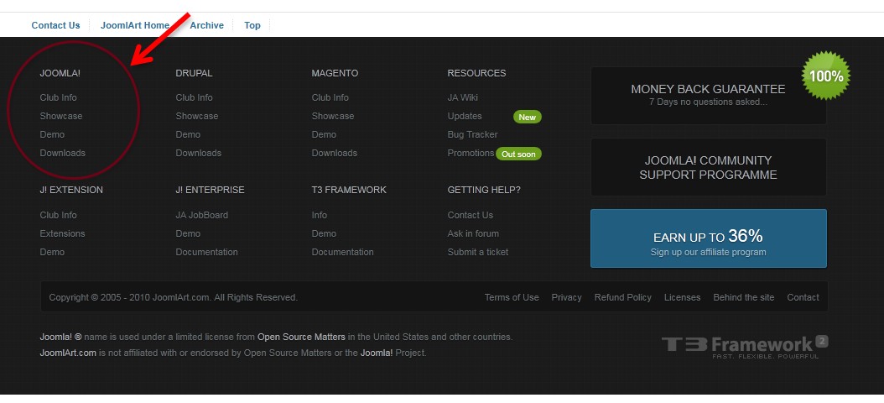
Task: Click the T3 FRAMEWORK heading
Action: tap(349, 191)
